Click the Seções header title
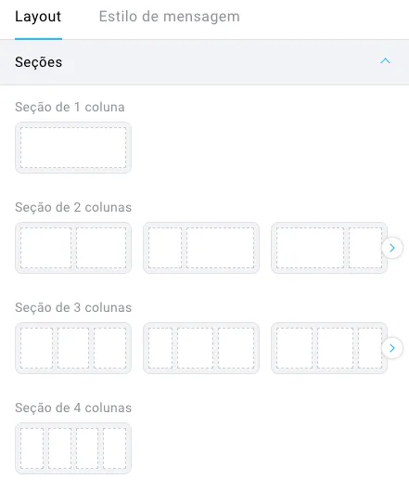Image resolution: width=409 pixels, height=492 pixels. click(x=39, y=62)
